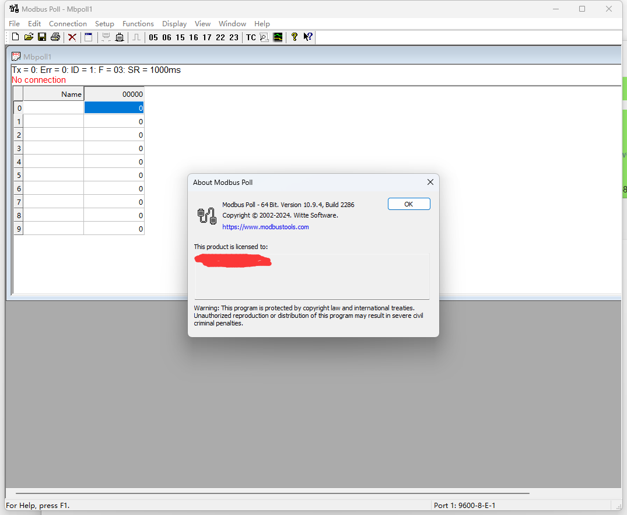Click the TC test center button
Screen dimensions: 627x515
[251, 37]
